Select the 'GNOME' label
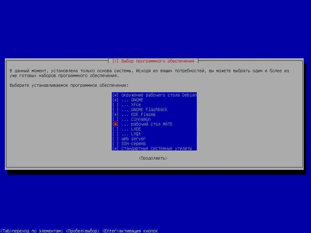311x233 pixels. [x=137, y=100]
